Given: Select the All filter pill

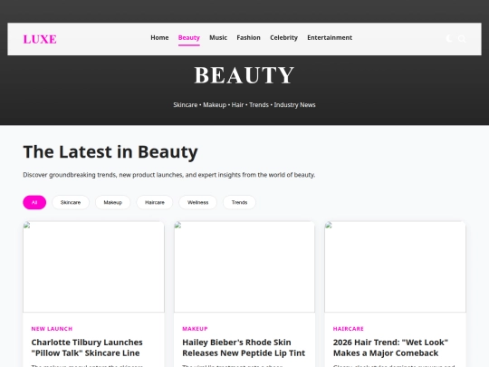Looking at the screenshot, I should [34, 203].
